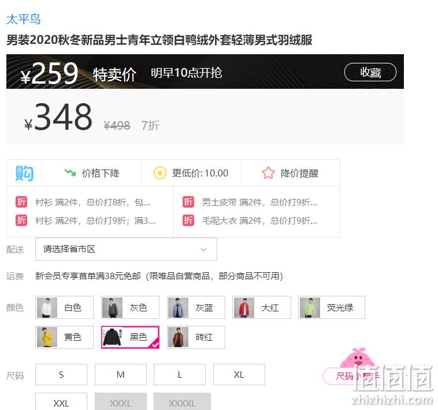Click the yellow yen coin icon
The height and width of the screenshot is (410, 438).
pyautogui.click(x=160, y=173)
